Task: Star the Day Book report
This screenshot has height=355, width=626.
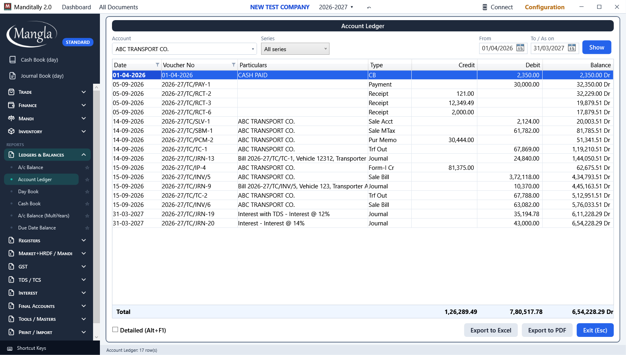Action: 87,192
